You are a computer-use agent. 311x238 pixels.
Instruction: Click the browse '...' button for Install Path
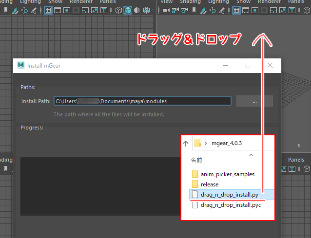[x=254, y=101]
